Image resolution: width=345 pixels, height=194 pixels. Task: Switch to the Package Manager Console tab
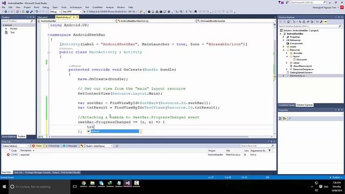click(38, 172)
